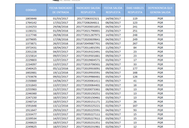The height and width of the screenshot is (128, 189).
Task: Select code cell 2248623
Action: 31,122
